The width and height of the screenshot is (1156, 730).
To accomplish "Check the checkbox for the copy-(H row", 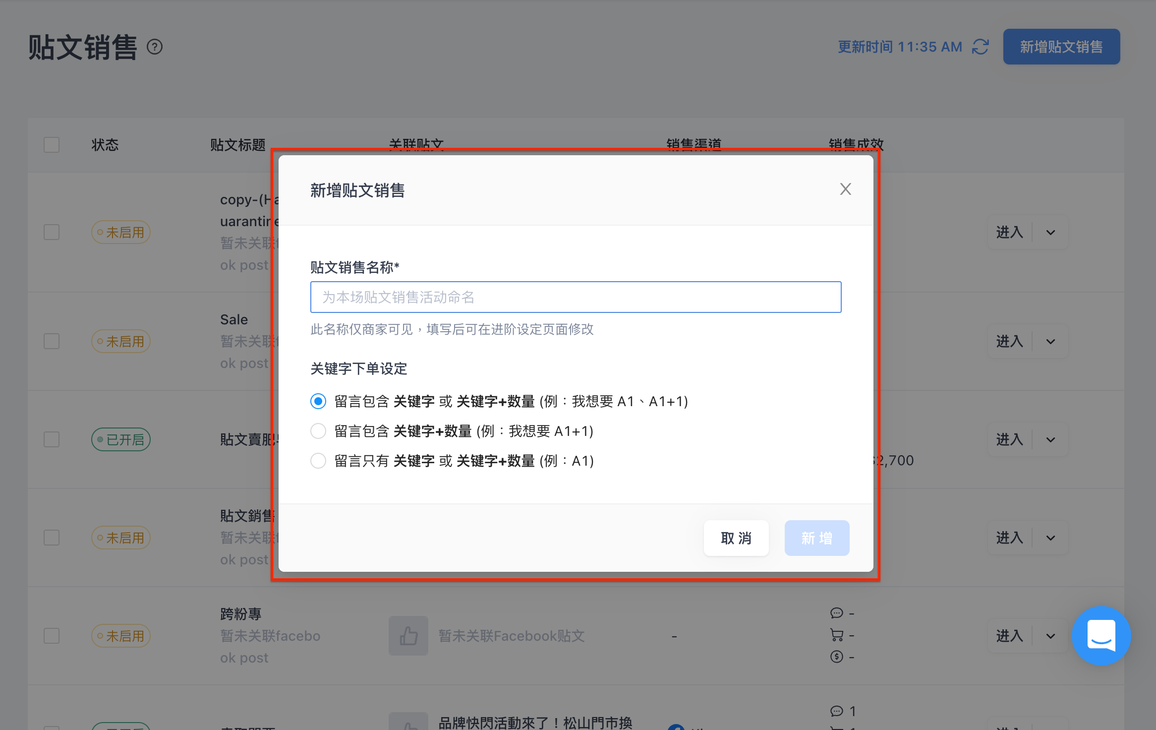I will tap(52, 232).
